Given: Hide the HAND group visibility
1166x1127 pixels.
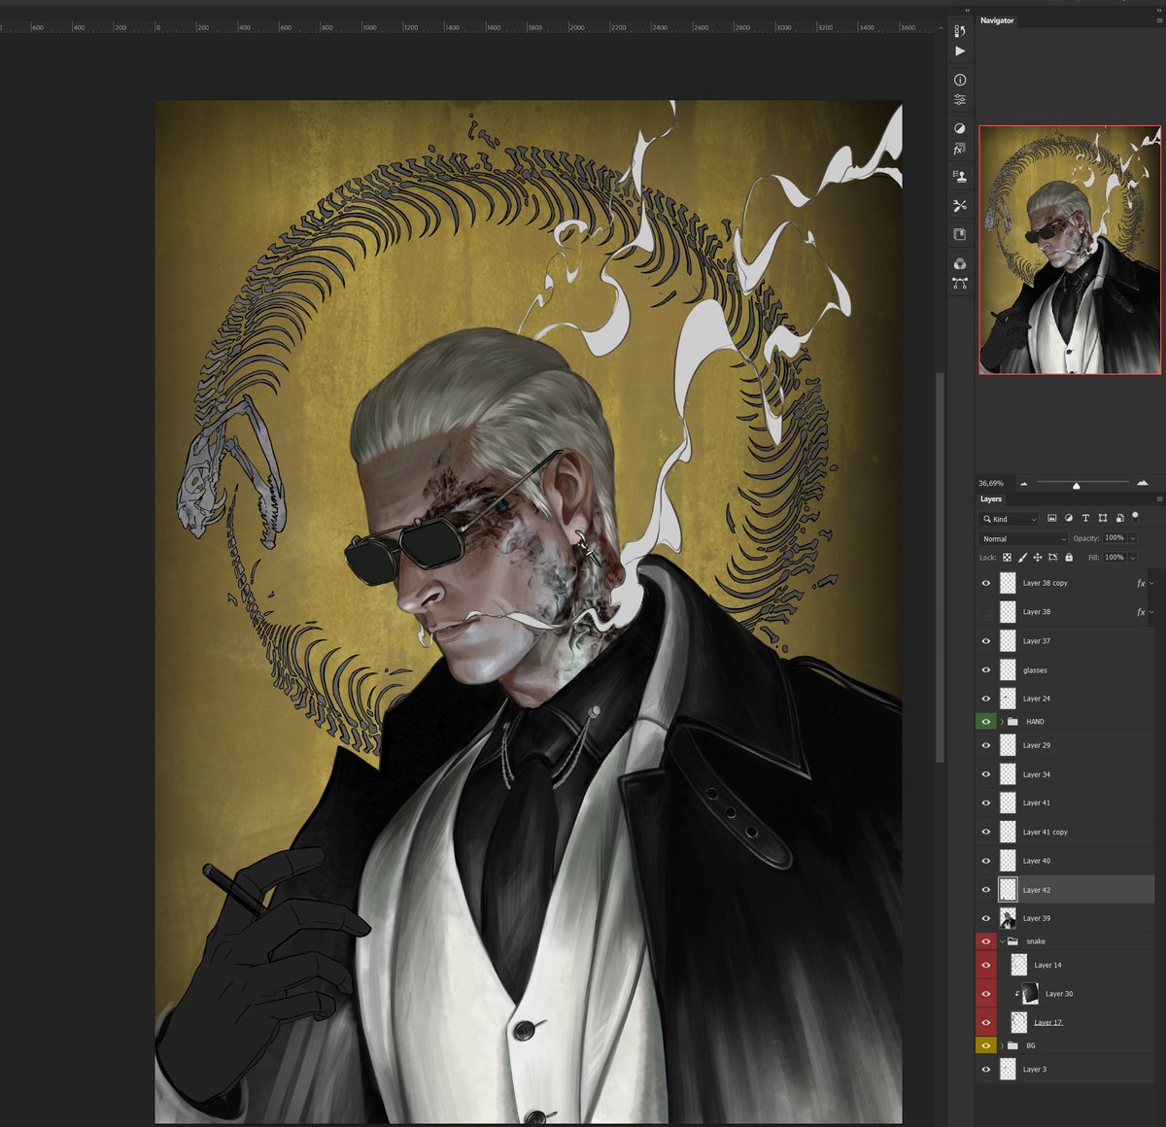Looking at the screenshot, I should point(986,722).
